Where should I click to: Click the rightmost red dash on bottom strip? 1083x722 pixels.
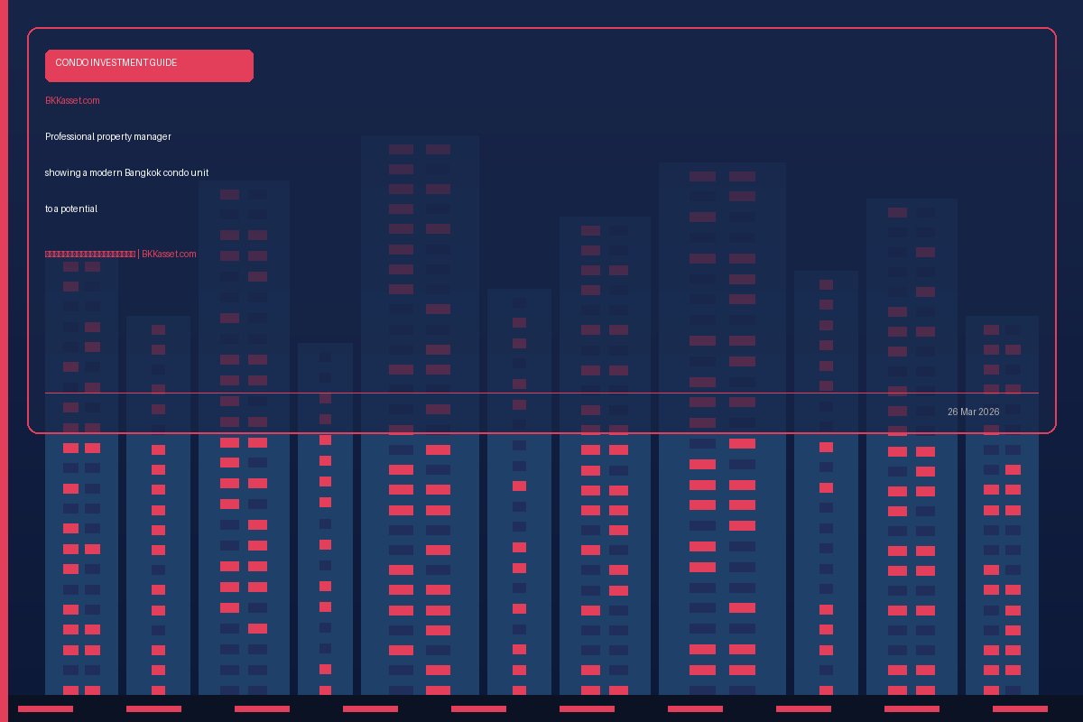pyautogui.click(x=1020, y=708)
